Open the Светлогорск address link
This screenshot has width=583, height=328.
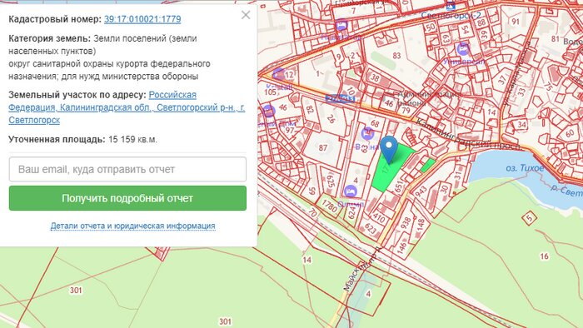coord(127,107)
